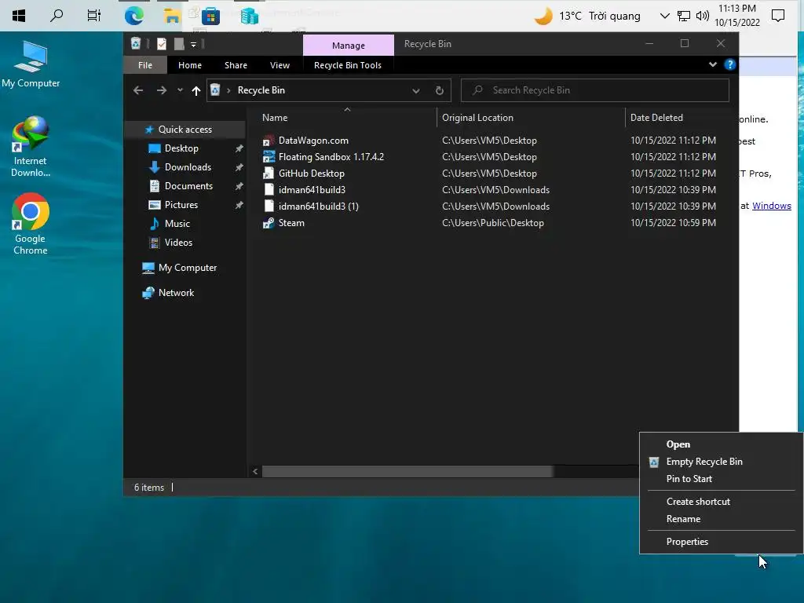The width and height of the screenshot is (804, 603).
Task: Click the scrollbar left arrow
Action: [x=255, y=471]
